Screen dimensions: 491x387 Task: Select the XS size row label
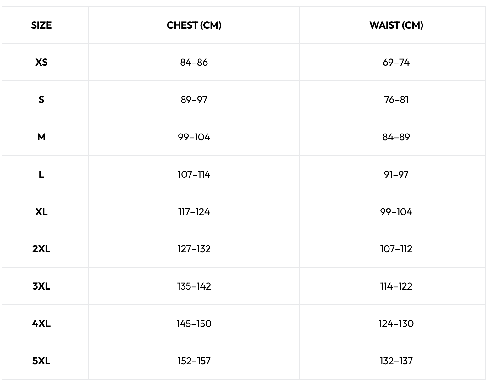41,62
